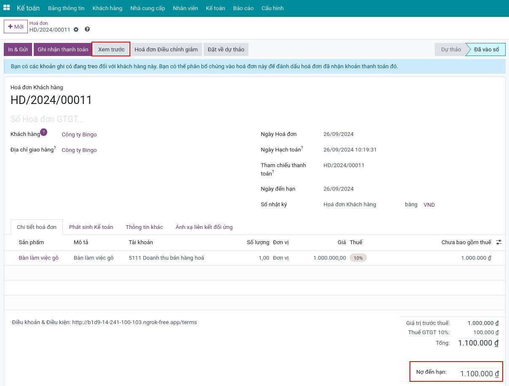The height and width of the screenshot is (386, 509).
Task: Click the accounting date 26/09/2024 10:19:31
Action: coord(350,150)
